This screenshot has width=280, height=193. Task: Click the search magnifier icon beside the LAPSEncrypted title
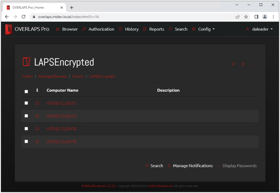coord(233,64)
